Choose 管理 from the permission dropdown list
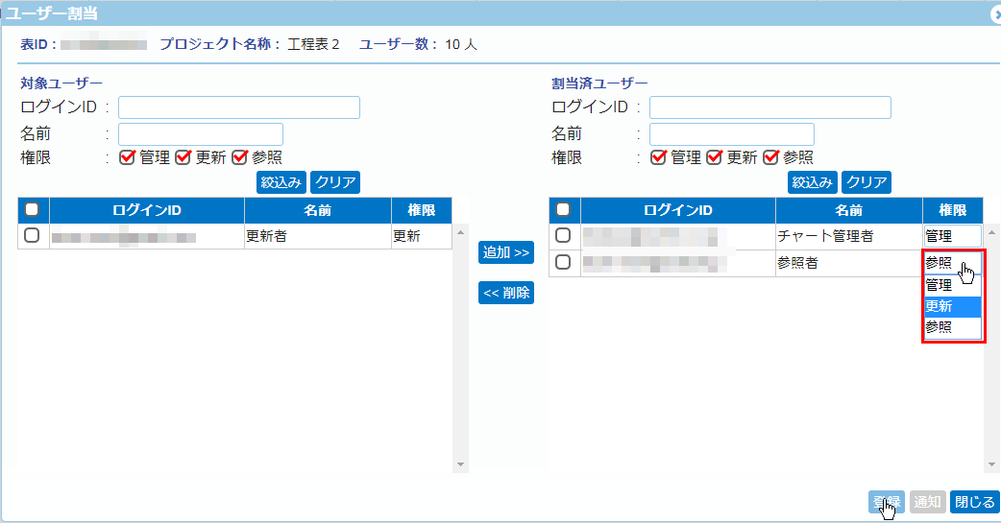This screenshot has width=1001, height=523. pos(951,285)
